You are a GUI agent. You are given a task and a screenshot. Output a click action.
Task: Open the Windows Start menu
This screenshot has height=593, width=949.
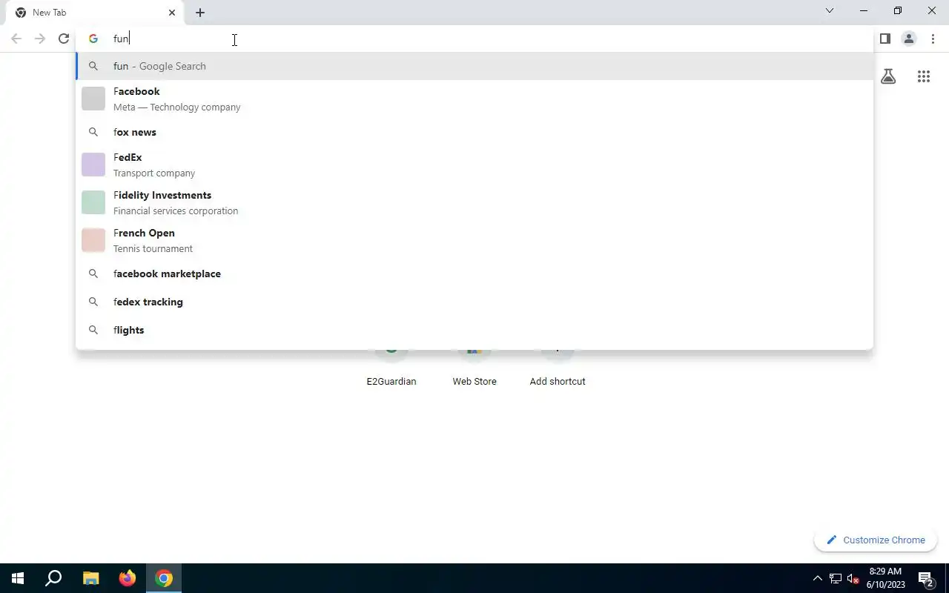pos(18,578)
